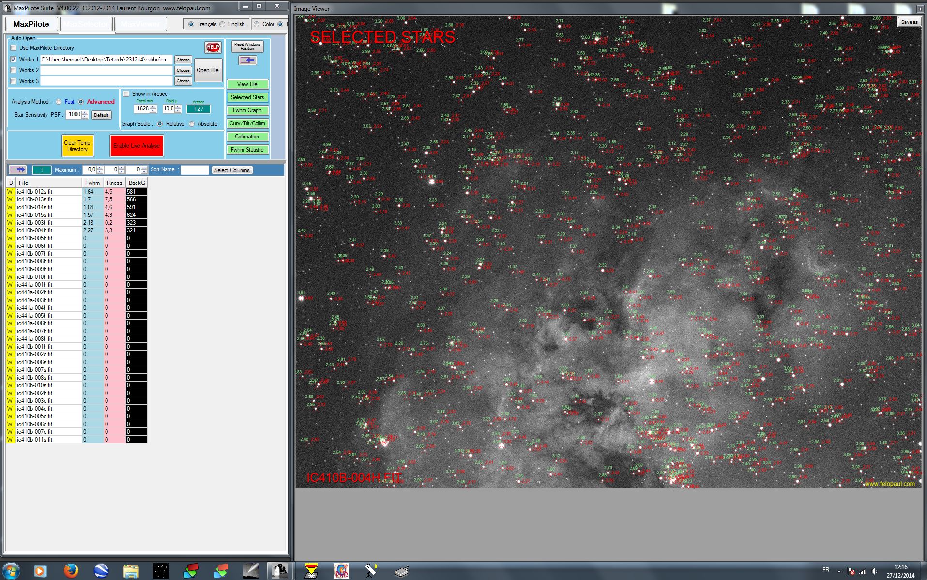Open the PHD guiding taskbar icon

341,571
